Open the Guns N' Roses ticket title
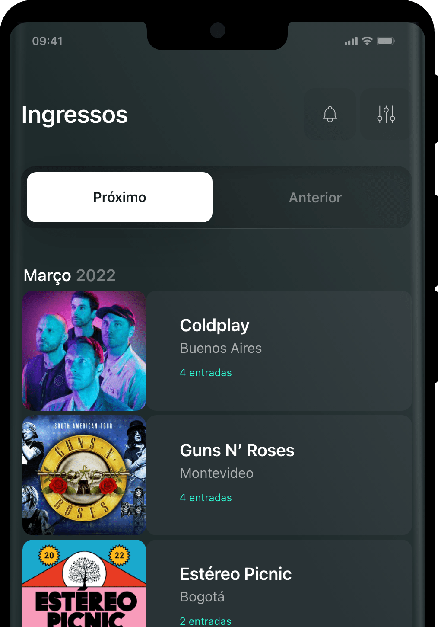 pos(237,450)
